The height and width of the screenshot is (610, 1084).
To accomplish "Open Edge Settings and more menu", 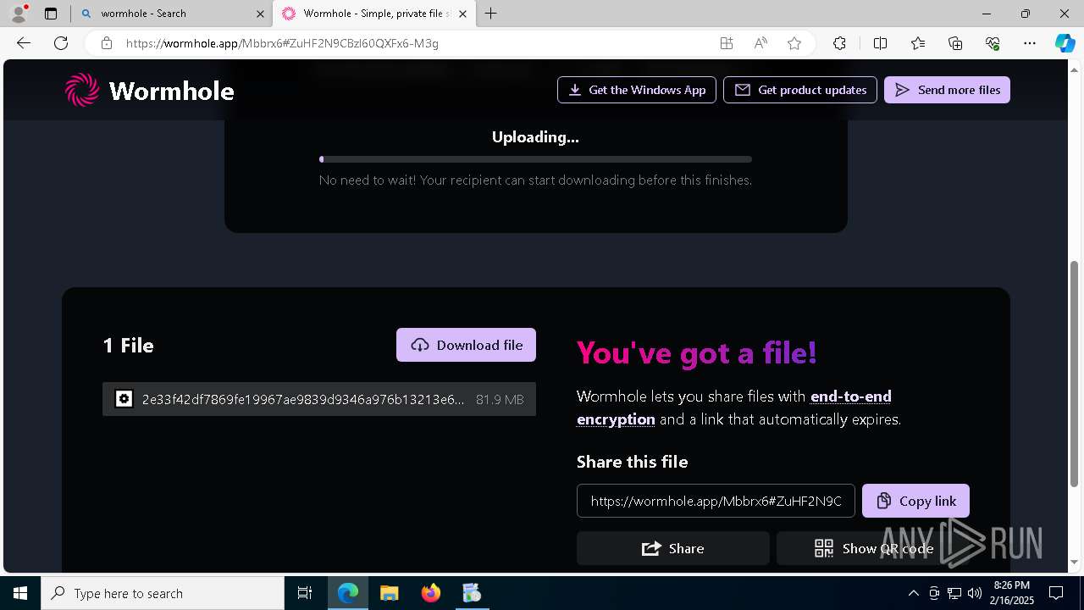I will pos(1030,43).
